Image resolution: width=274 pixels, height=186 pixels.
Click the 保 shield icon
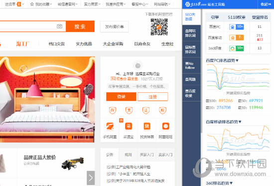click(113, 110)
